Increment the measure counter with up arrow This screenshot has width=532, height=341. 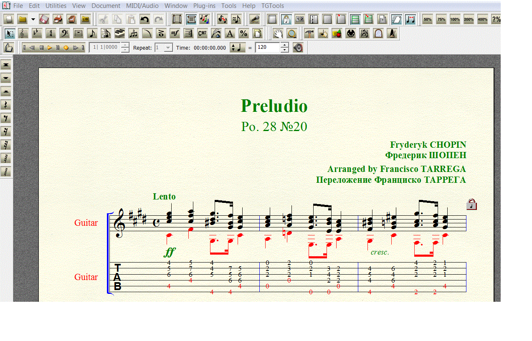tap(125, 45)
